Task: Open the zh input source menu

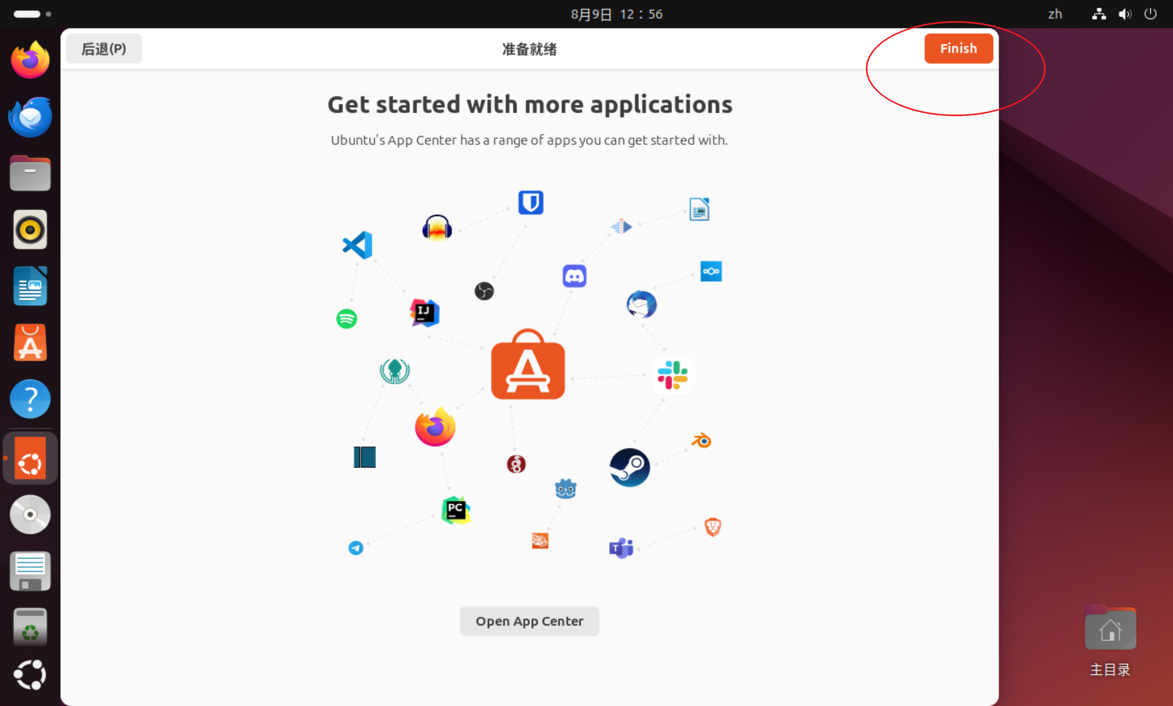Action: click(1055, 14)
